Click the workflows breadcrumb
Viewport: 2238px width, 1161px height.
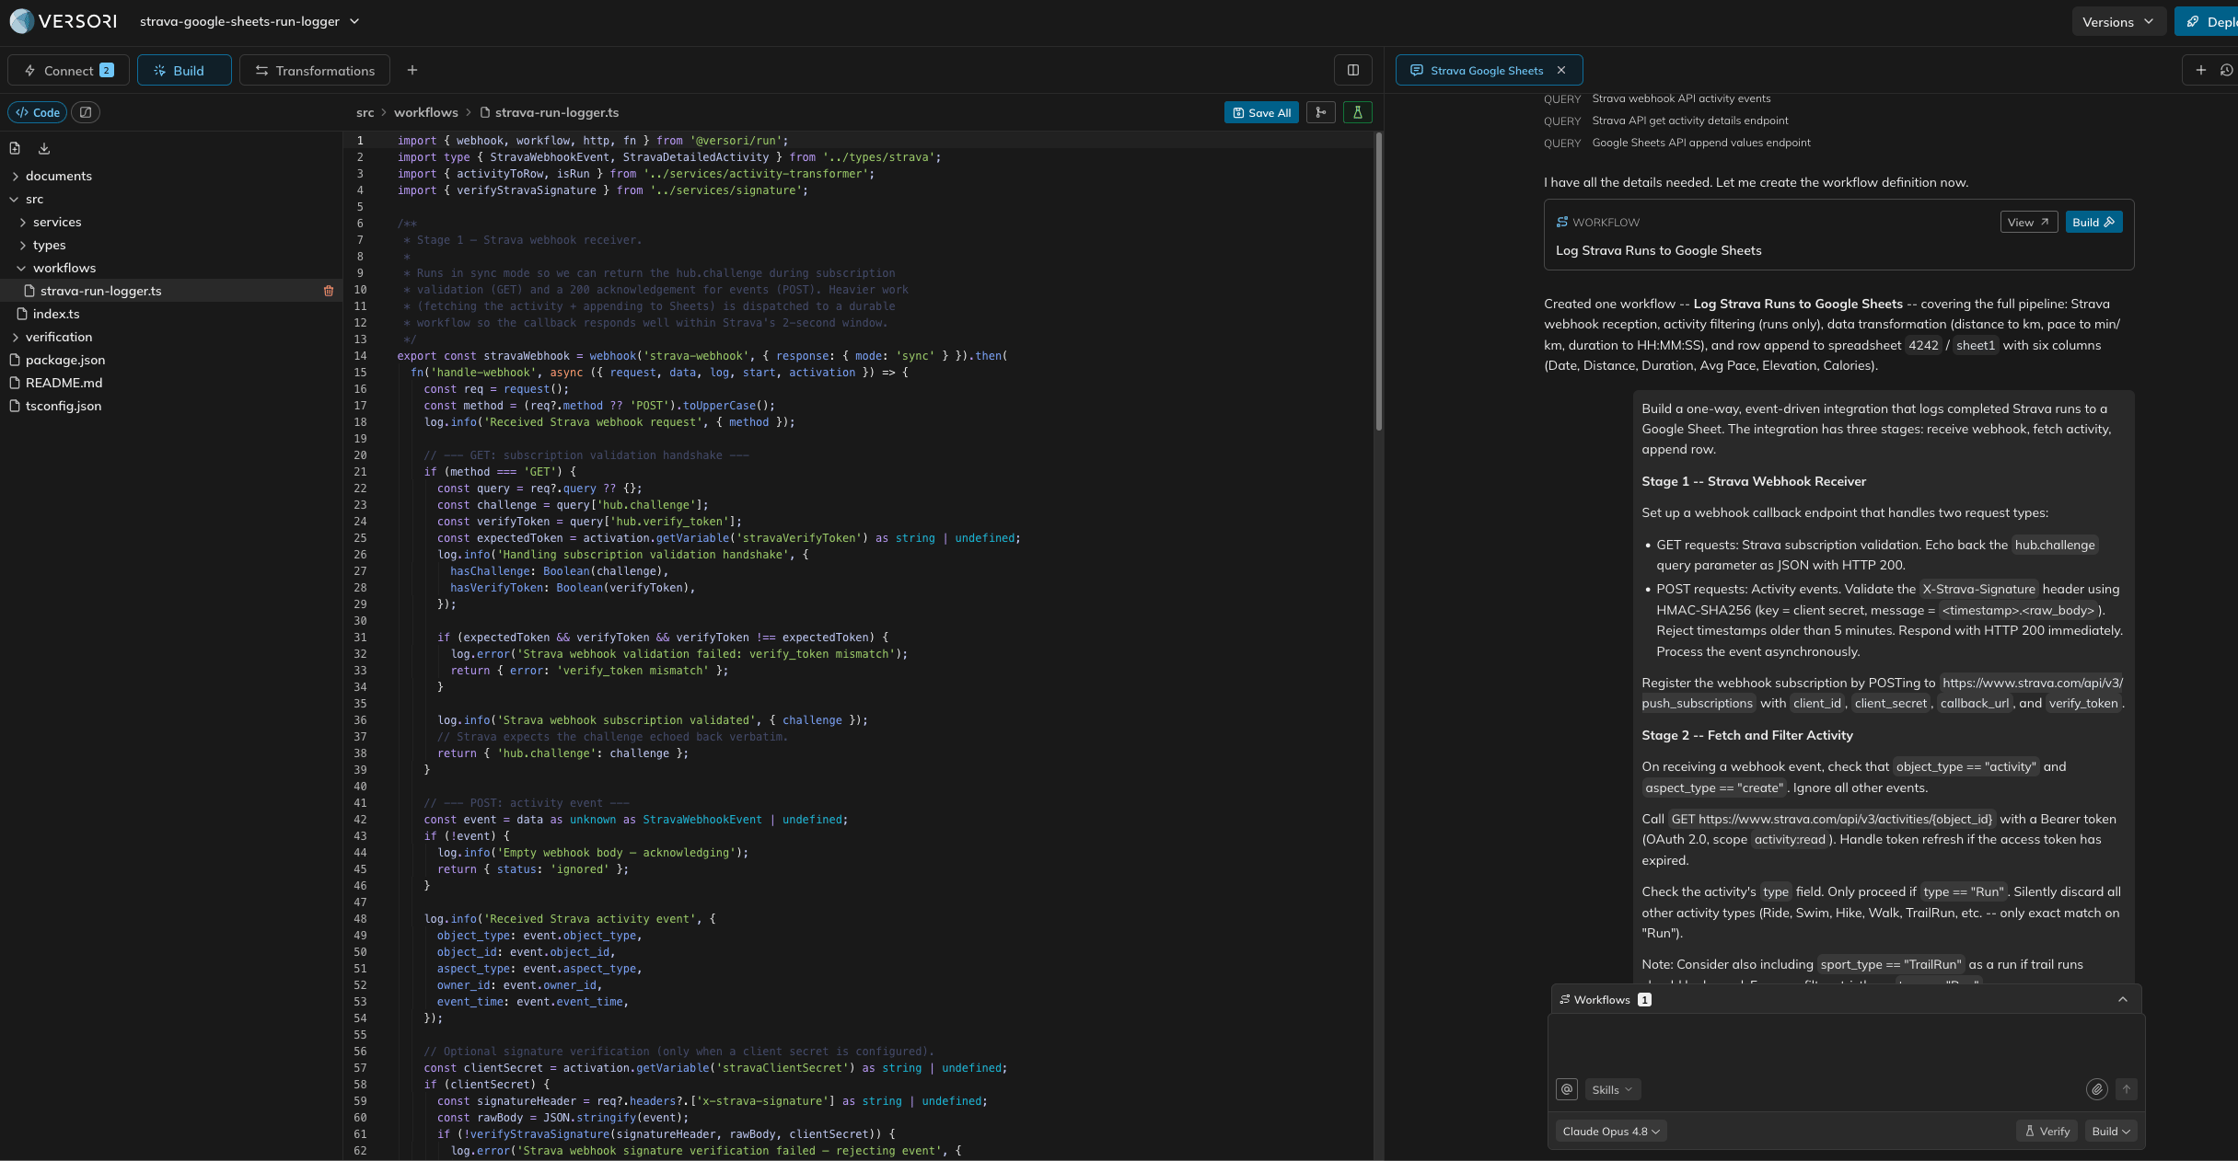point(425,112)
